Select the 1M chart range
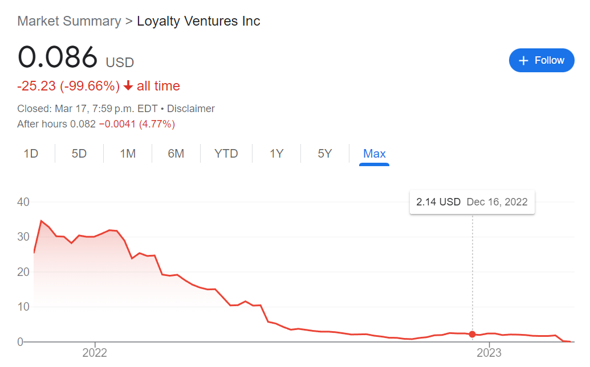The width and height of the screenshot is (590, 367). (x=128, y=154)
